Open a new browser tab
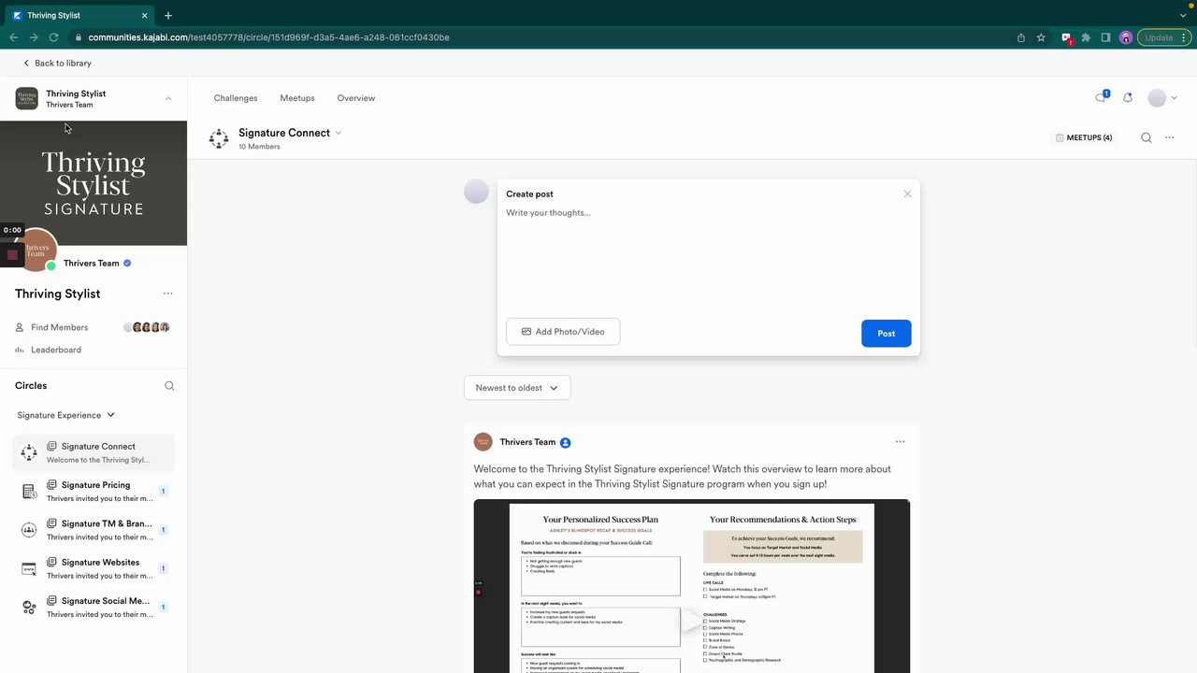1197x673 pixels. pos(168,15)
